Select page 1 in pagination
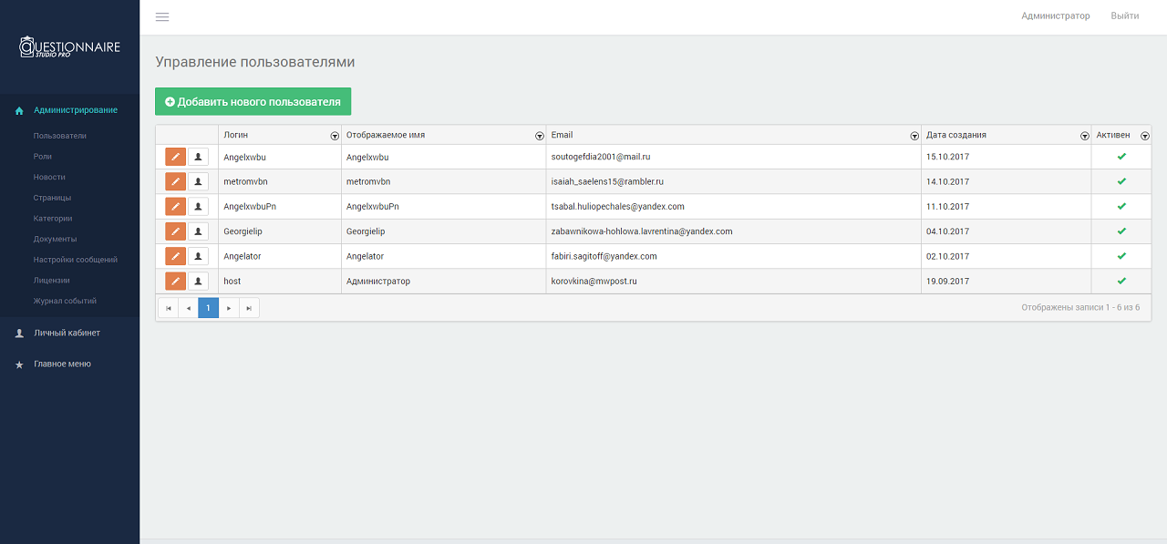 (208, 308)
